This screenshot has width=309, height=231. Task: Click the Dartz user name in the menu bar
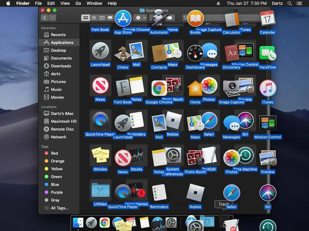(277, 3)
